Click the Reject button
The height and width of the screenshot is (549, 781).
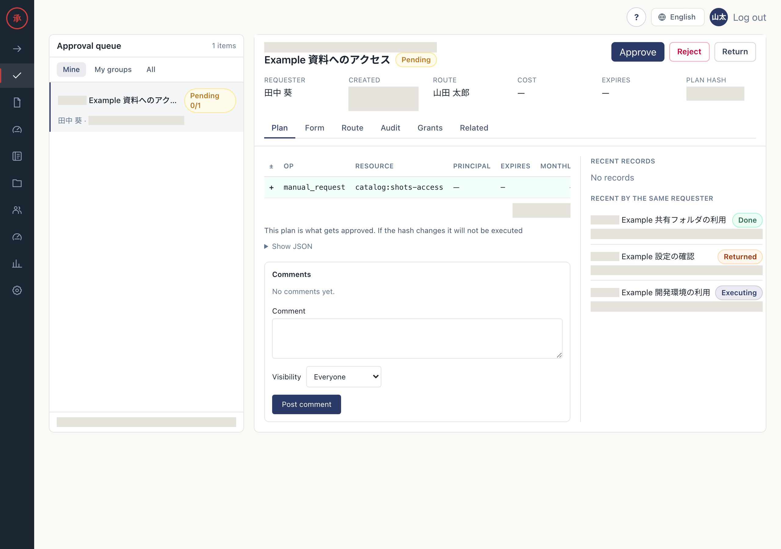(x=689, y=52)
